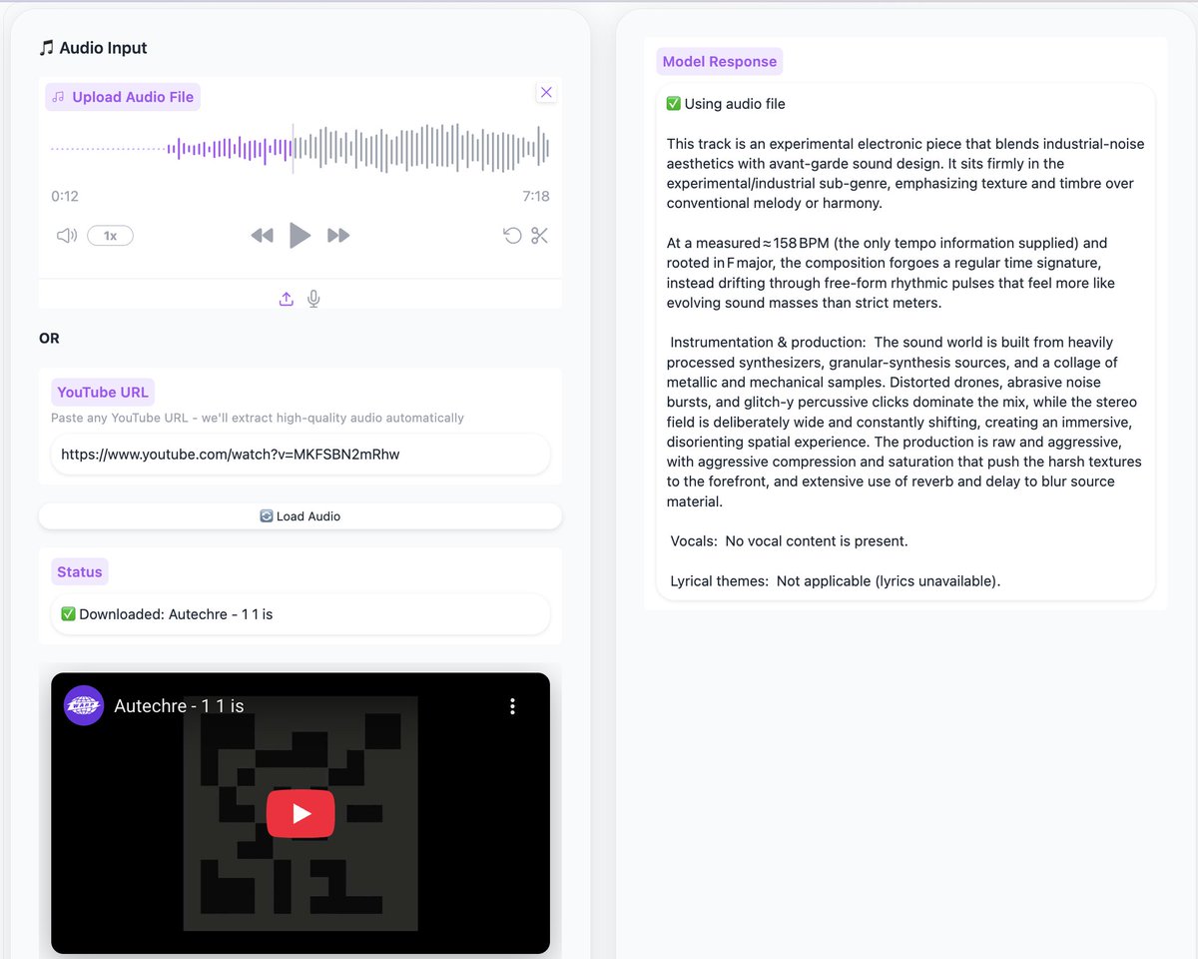Seek in the audio waveform

[x=299, y=149]
